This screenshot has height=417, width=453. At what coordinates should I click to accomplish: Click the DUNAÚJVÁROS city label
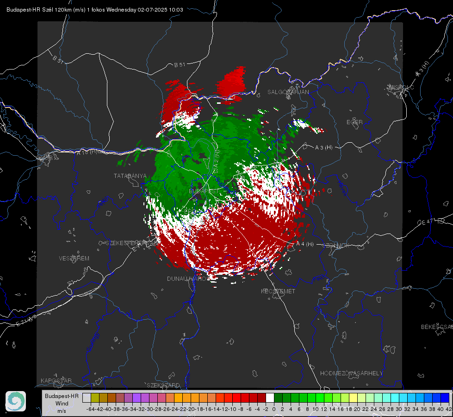click(187, 278)
